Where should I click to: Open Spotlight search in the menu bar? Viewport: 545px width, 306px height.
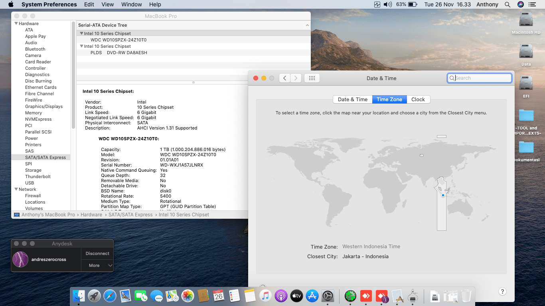click(507, 4)
